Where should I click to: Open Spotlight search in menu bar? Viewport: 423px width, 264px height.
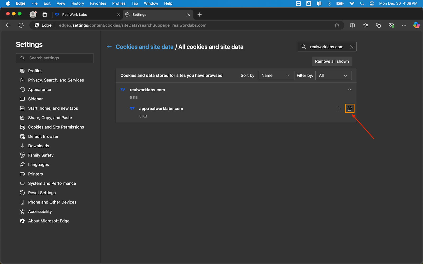coord(362,3)
